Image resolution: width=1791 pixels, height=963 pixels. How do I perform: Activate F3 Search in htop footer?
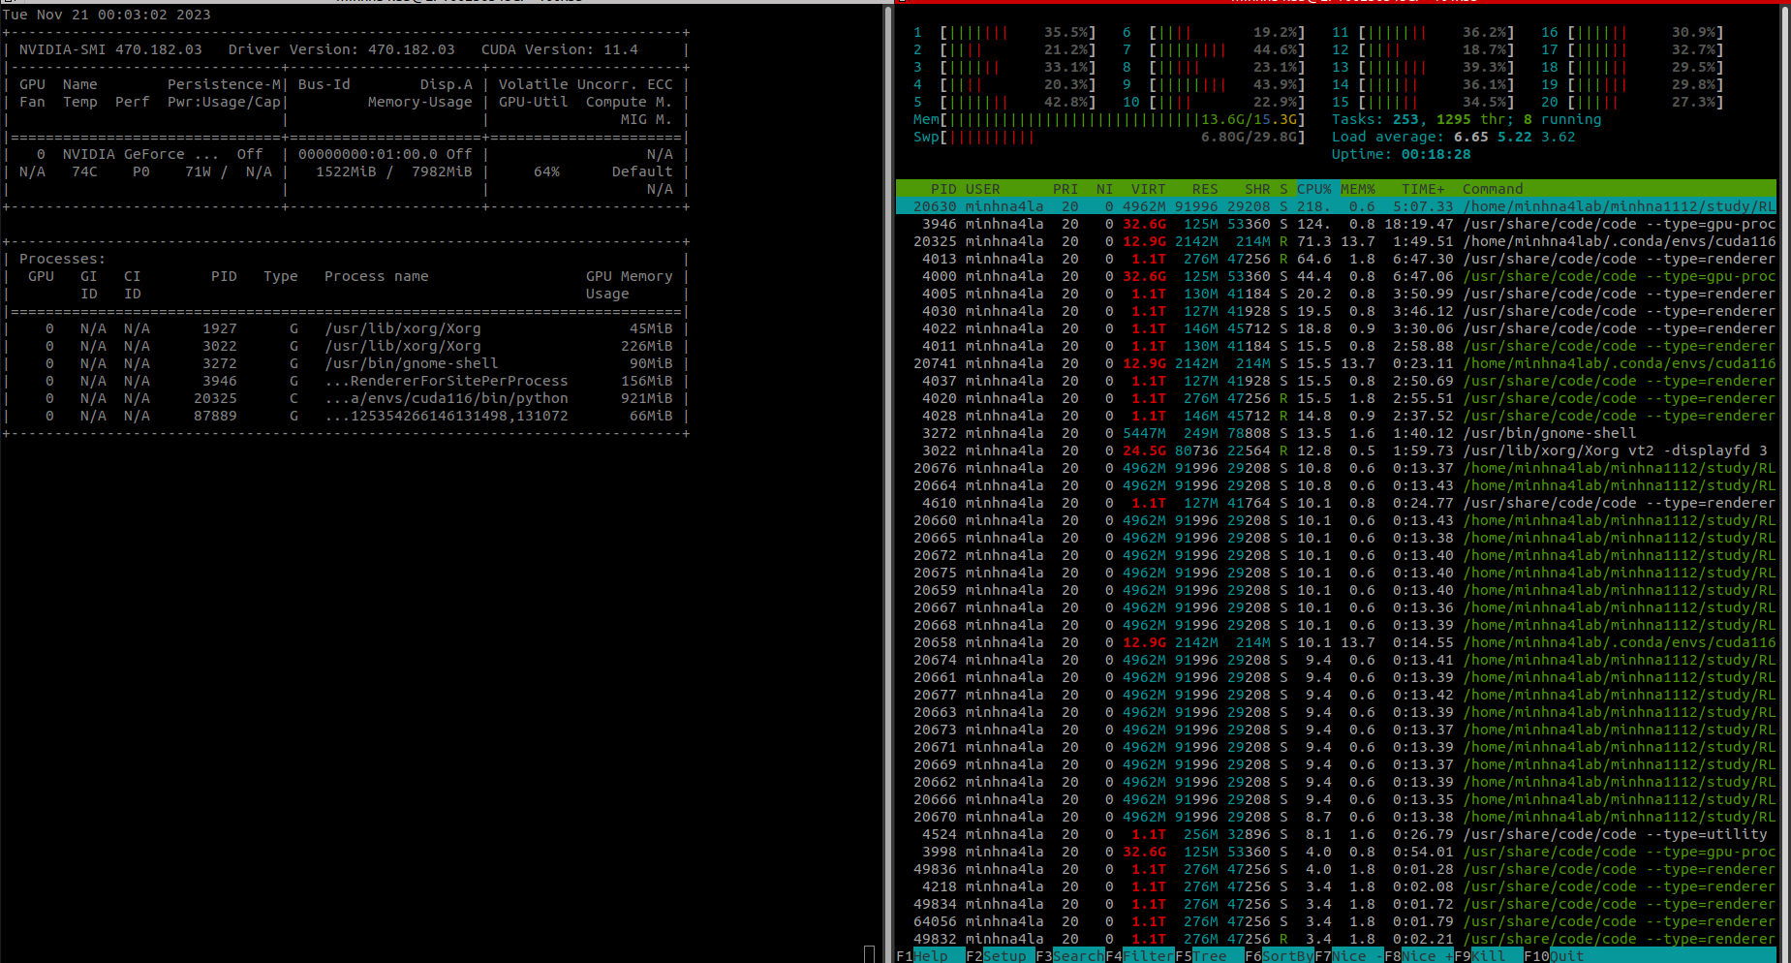click(1069, 955)
